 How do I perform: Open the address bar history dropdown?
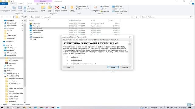click(x=132, y=17)
